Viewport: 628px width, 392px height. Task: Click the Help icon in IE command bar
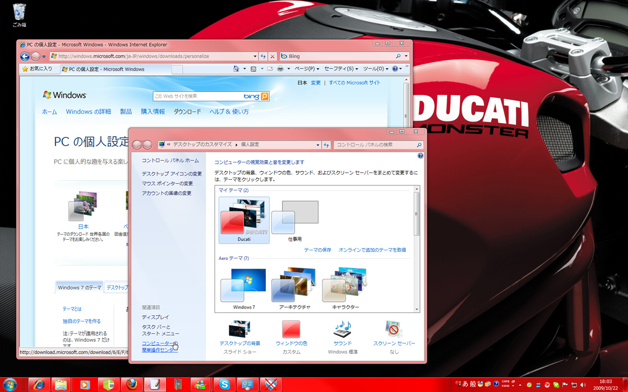pos(395,69)
